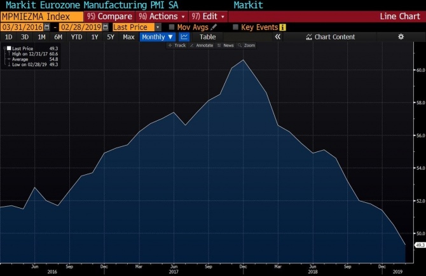
Task: Select the Max range tab
Action: point(128,37)
